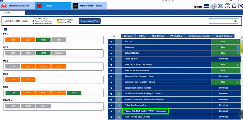Viewport: 243px width, 120px height.
Task: Select the PCM module in FD1
Action: (x=13, y=40)
